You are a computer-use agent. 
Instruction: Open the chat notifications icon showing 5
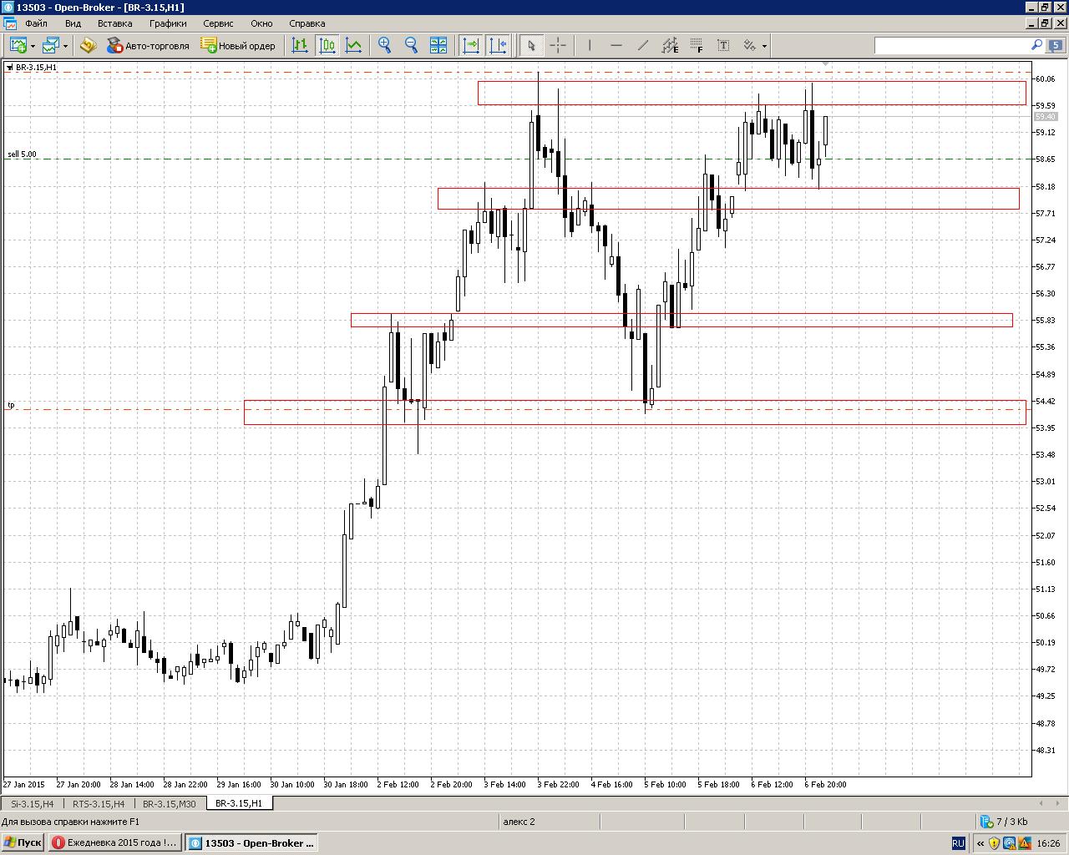[1056, 45]
